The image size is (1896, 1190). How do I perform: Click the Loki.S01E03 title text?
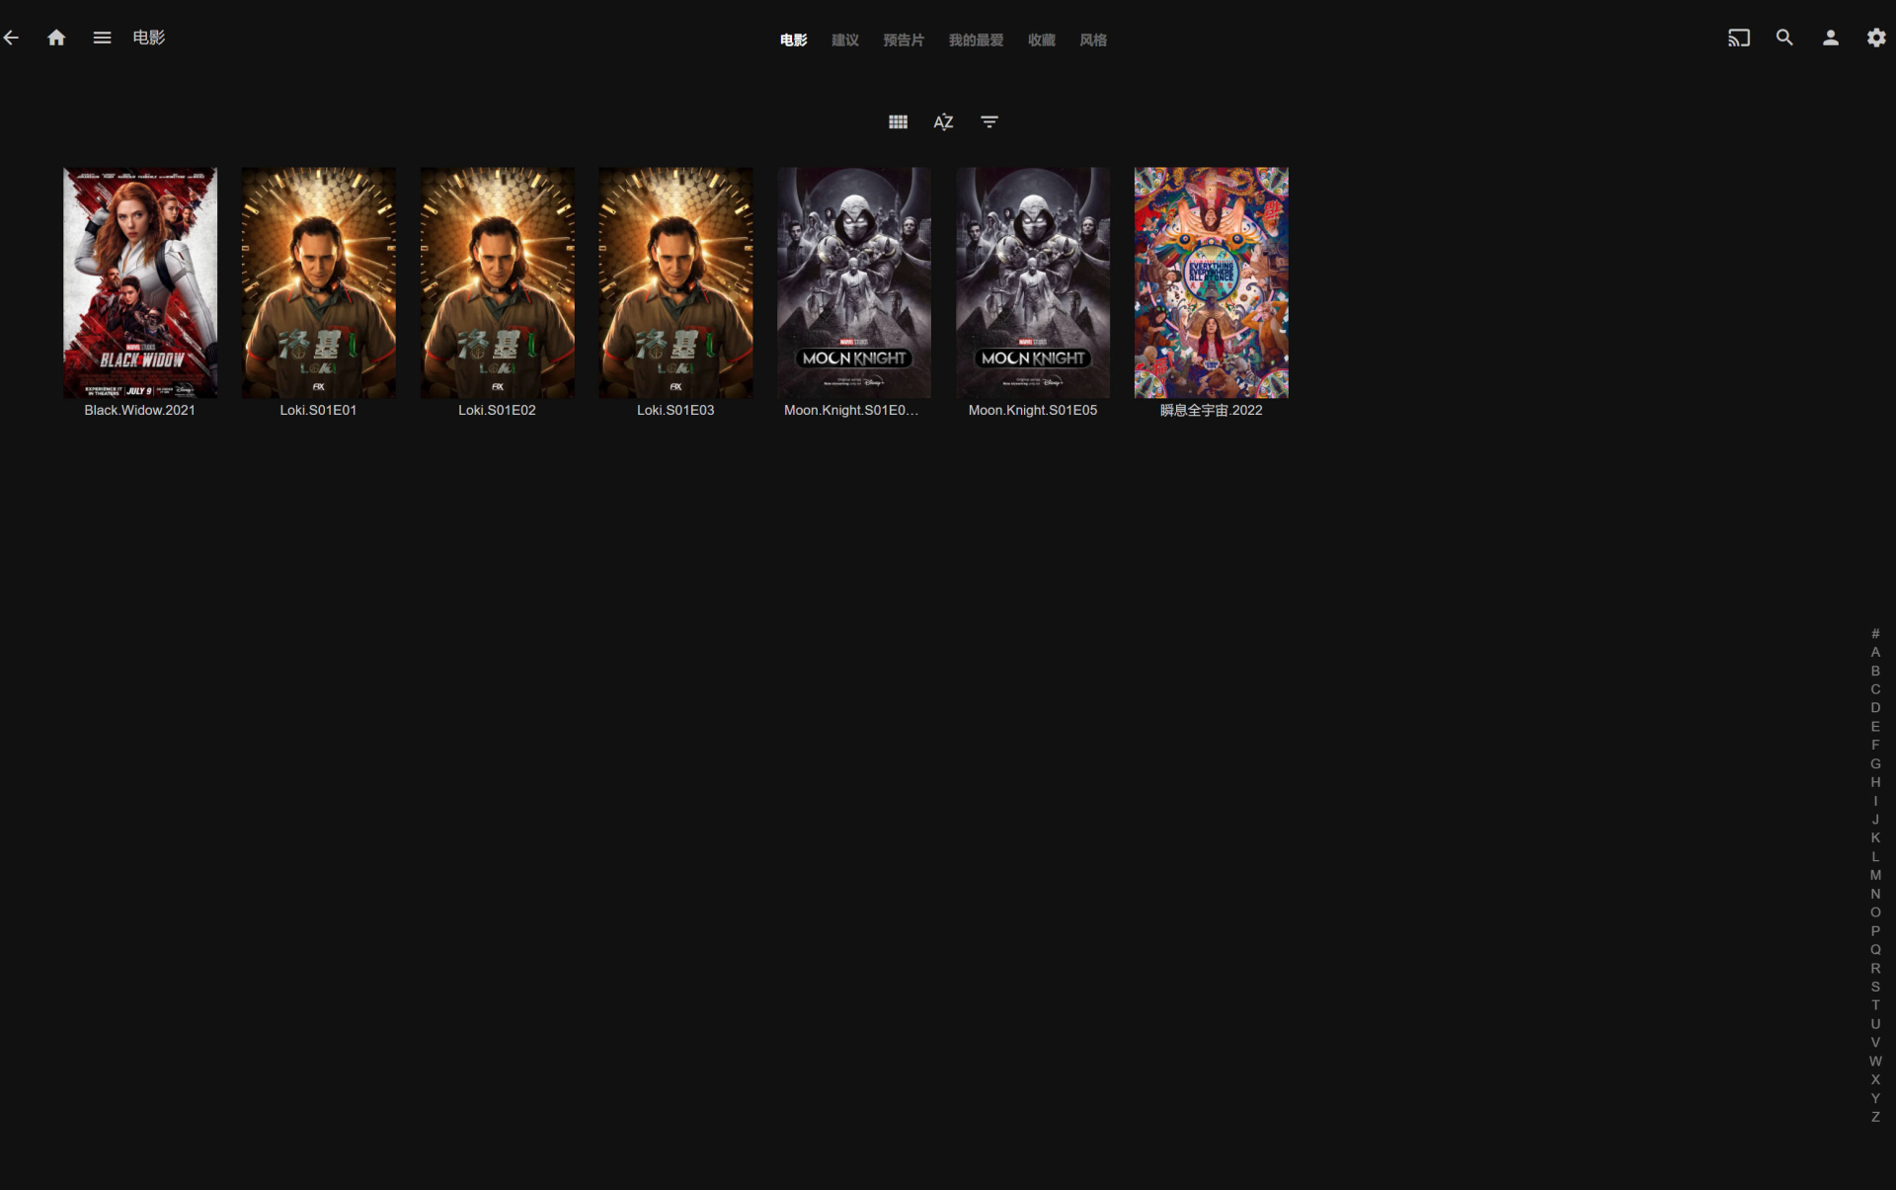pos(675,410)
